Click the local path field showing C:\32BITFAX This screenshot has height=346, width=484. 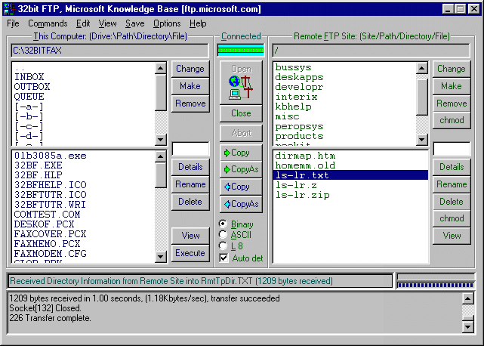(x=110, y=51)
